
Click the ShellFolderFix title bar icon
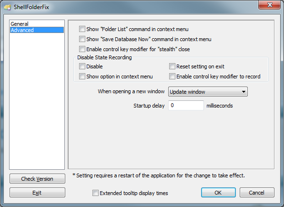coord(8,8)
